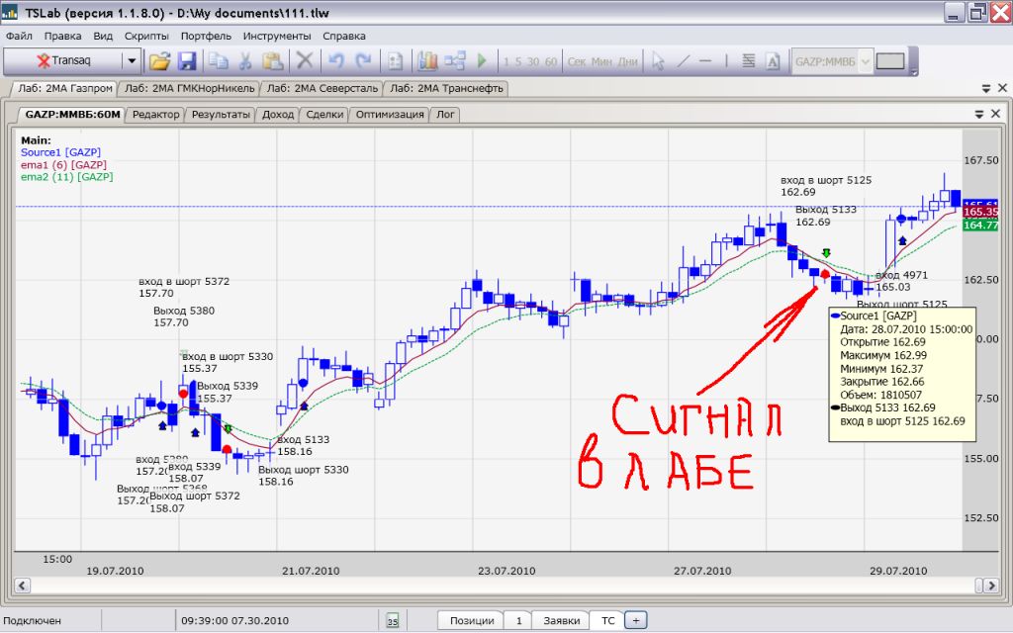Click ema2 (11) [GAZP] legend entry
The image size is (1013, 633).
(x=66, y=177)
